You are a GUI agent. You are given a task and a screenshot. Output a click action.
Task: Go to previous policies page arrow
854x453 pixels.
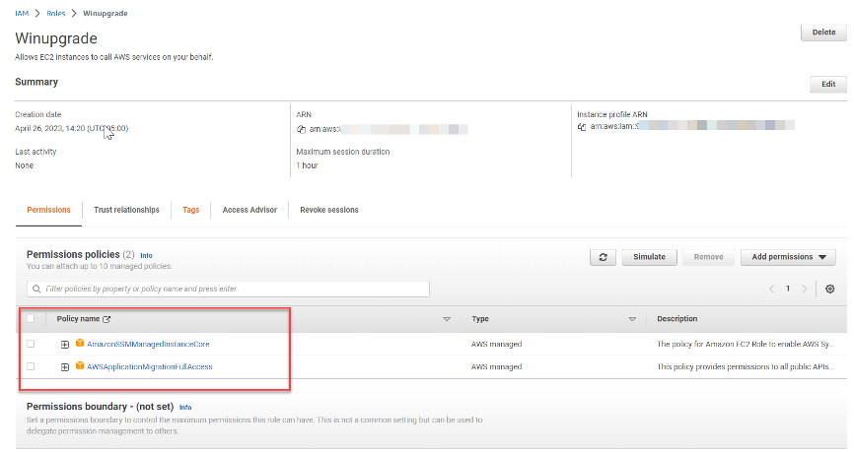pyautogui.click(x=772, y=289)
